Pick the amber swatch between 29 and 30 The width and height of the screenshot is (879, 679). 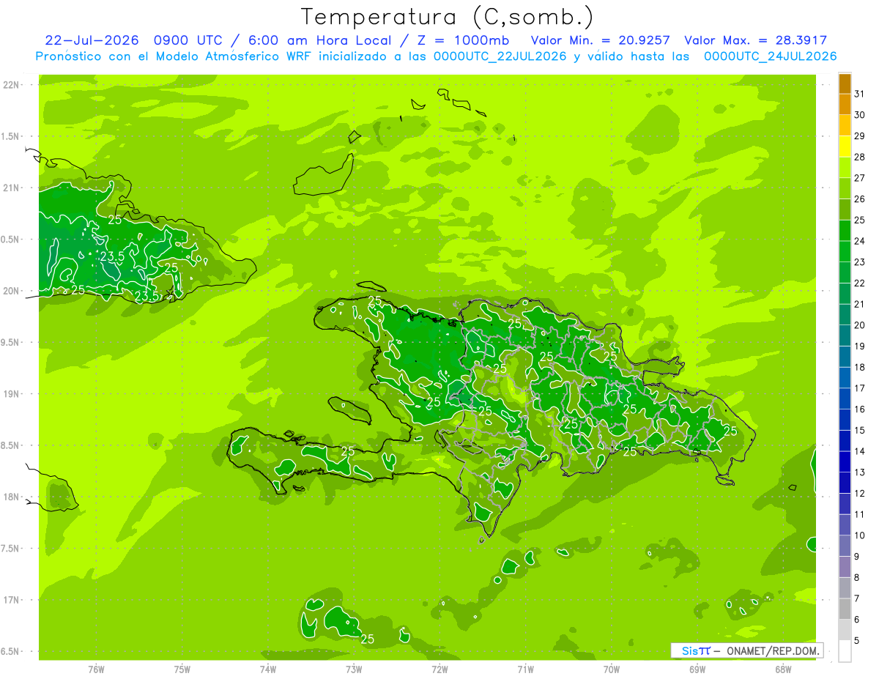tap(845, 125)
